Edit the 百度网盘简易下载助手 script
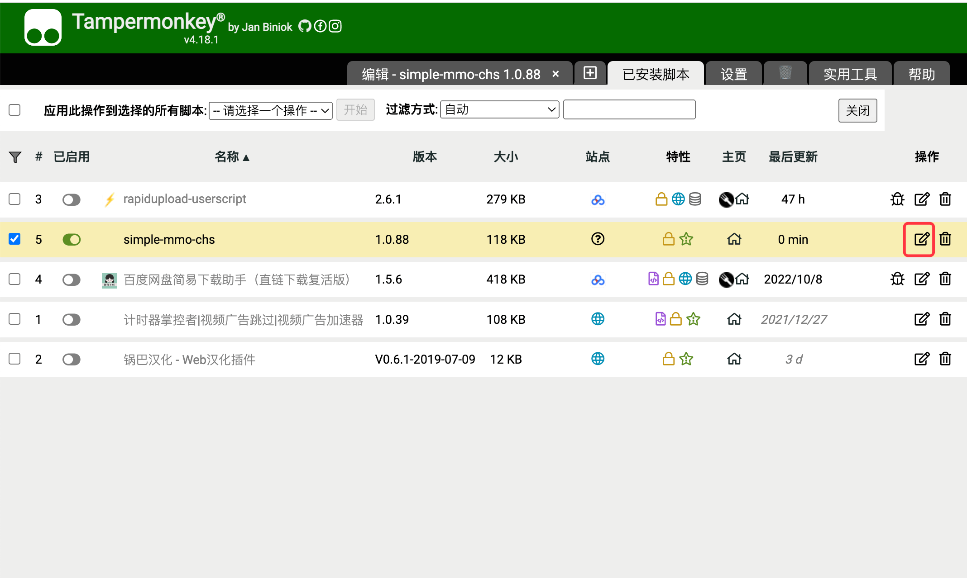Screen dimensions: 967x578 point(922,279)
